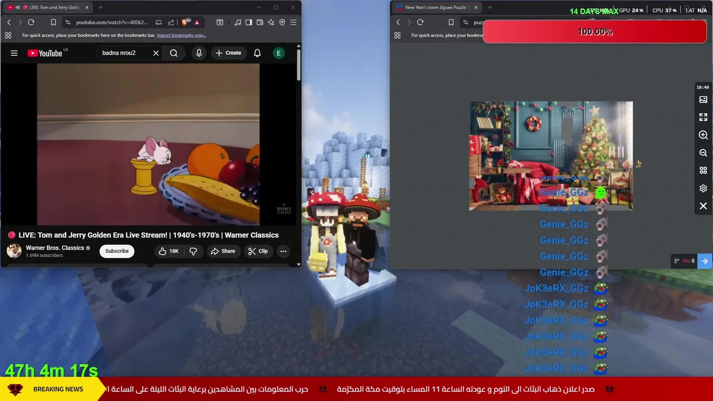
Task: Click the Share button under the video
Action: click(x=223, y=251)
